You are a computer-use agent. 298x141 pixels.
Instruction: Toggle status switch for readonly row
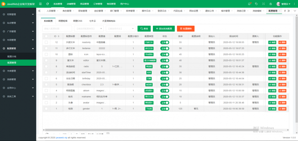[164, 42]
